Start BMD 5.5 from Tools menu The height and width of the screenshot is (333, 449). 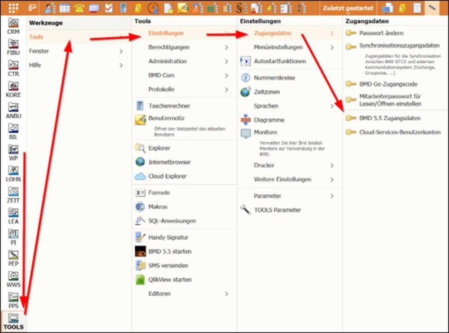tap(169, 251)
